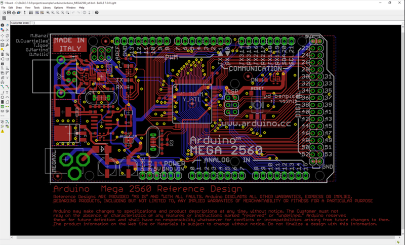Open the Zoom select dropdown icon

coord(67,12)
